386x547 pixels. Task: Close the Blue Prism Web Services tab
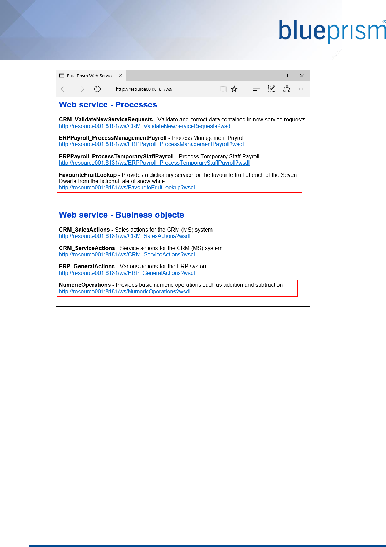120,76
